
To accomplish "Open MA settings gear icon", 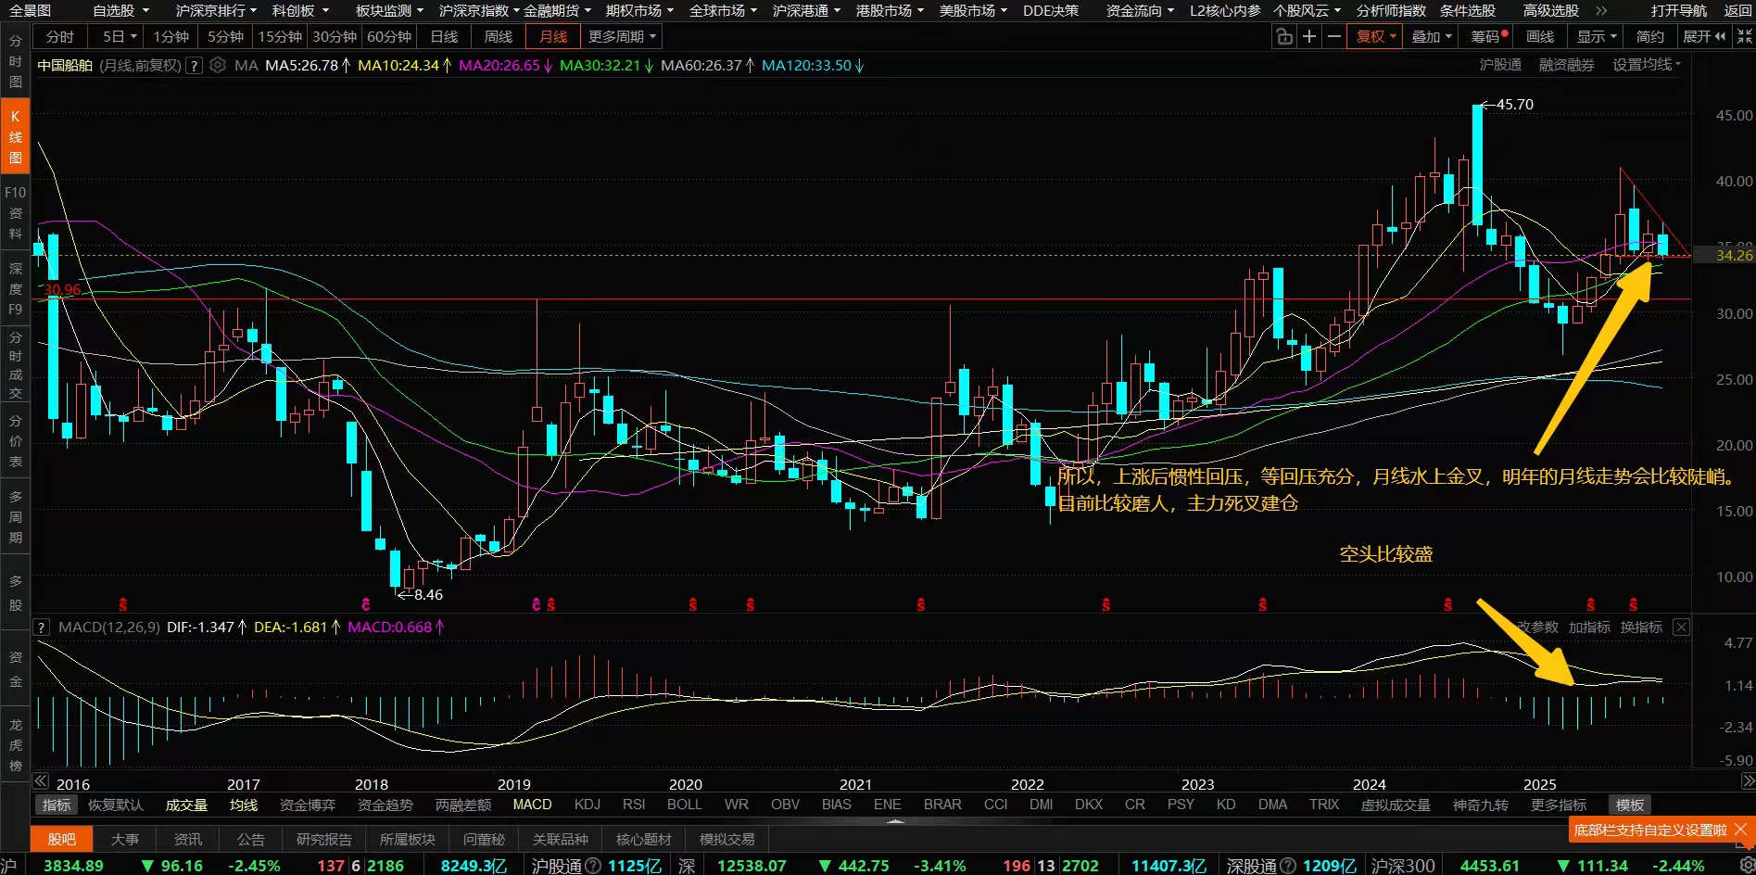I will pos(218,66).
